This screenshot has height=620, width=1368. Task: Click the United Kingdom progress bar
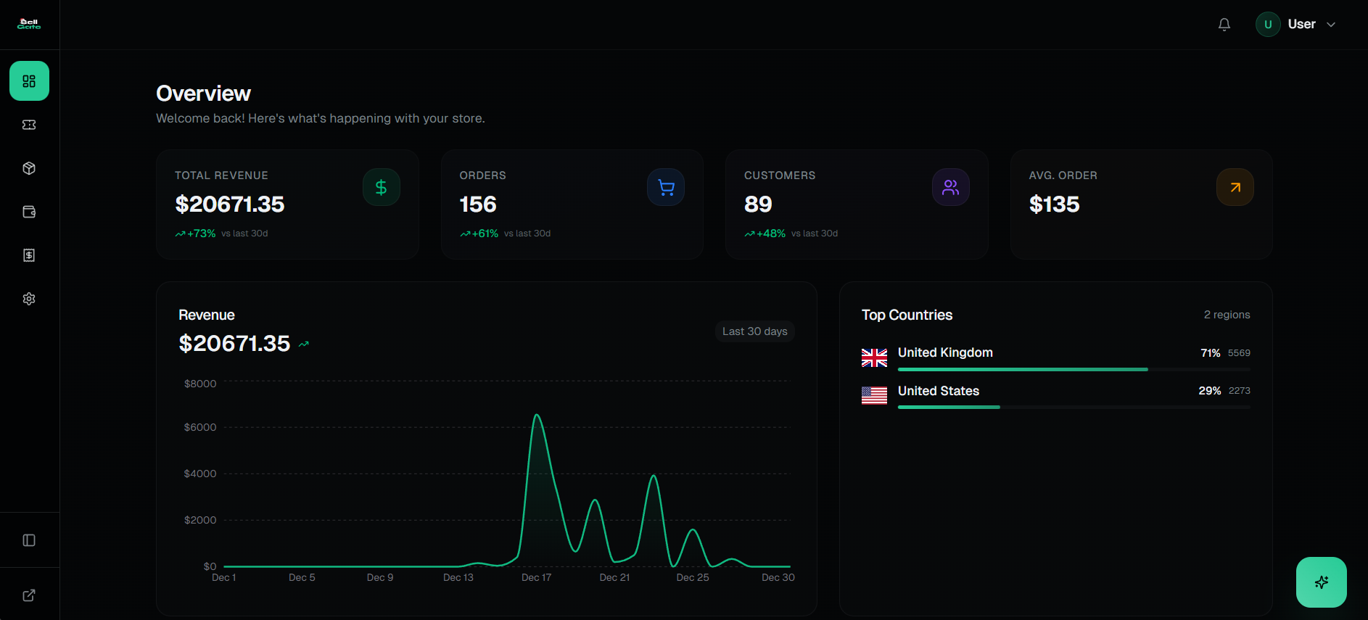[x=1023, y=369]
